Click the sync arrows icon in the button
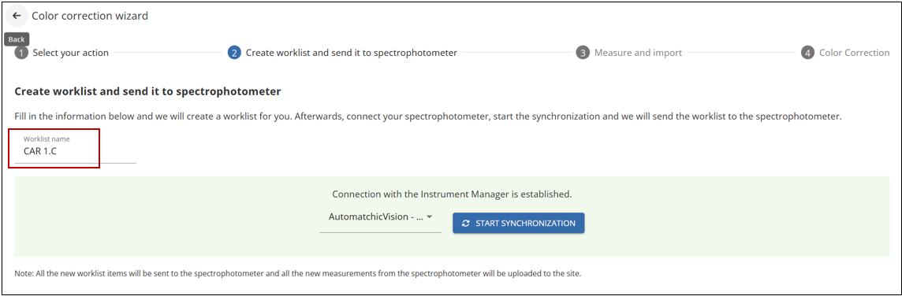This screenshot has height=296, width=902. click(466, 223)
